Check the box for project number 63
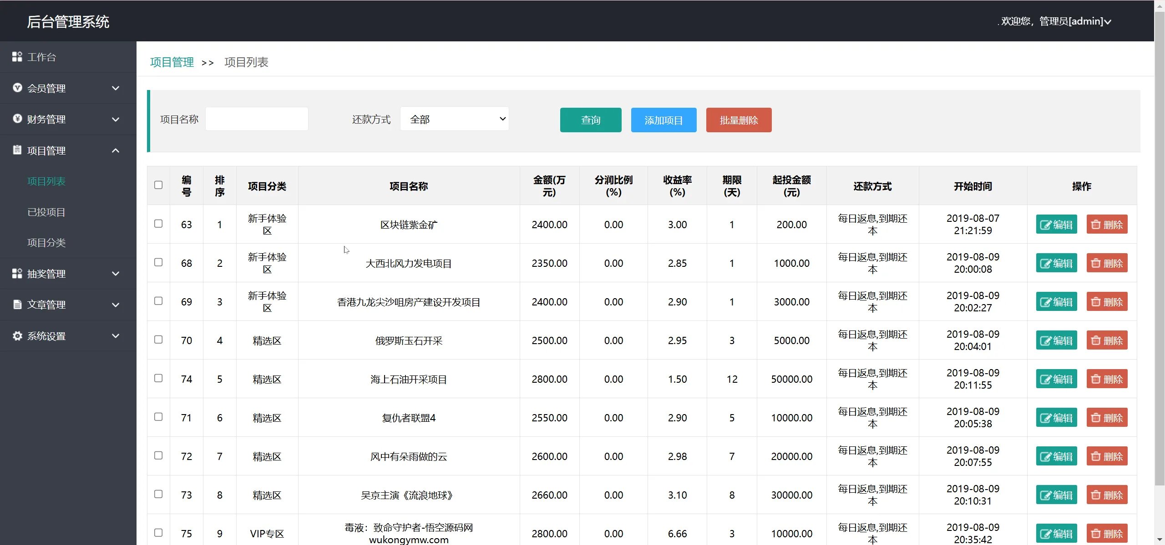This screenshot has height=545, width=1165. tap(158, 224)
